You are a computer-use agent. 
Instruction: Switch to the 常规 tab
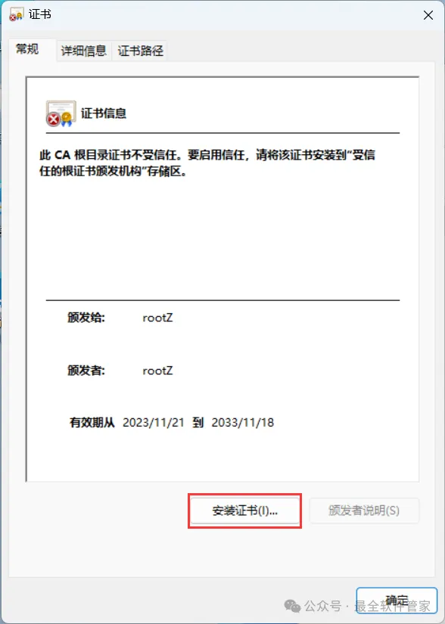point(27,50)
